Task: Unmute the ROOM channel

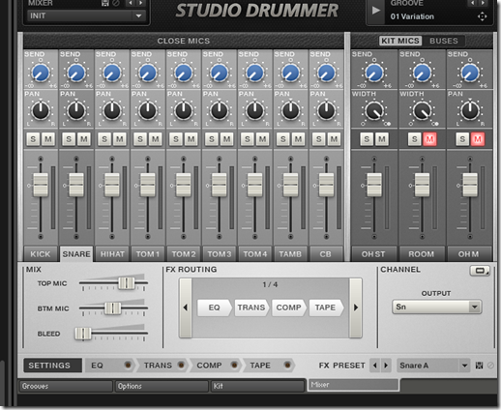Action: pyautogui.click(x=429, y=139)
